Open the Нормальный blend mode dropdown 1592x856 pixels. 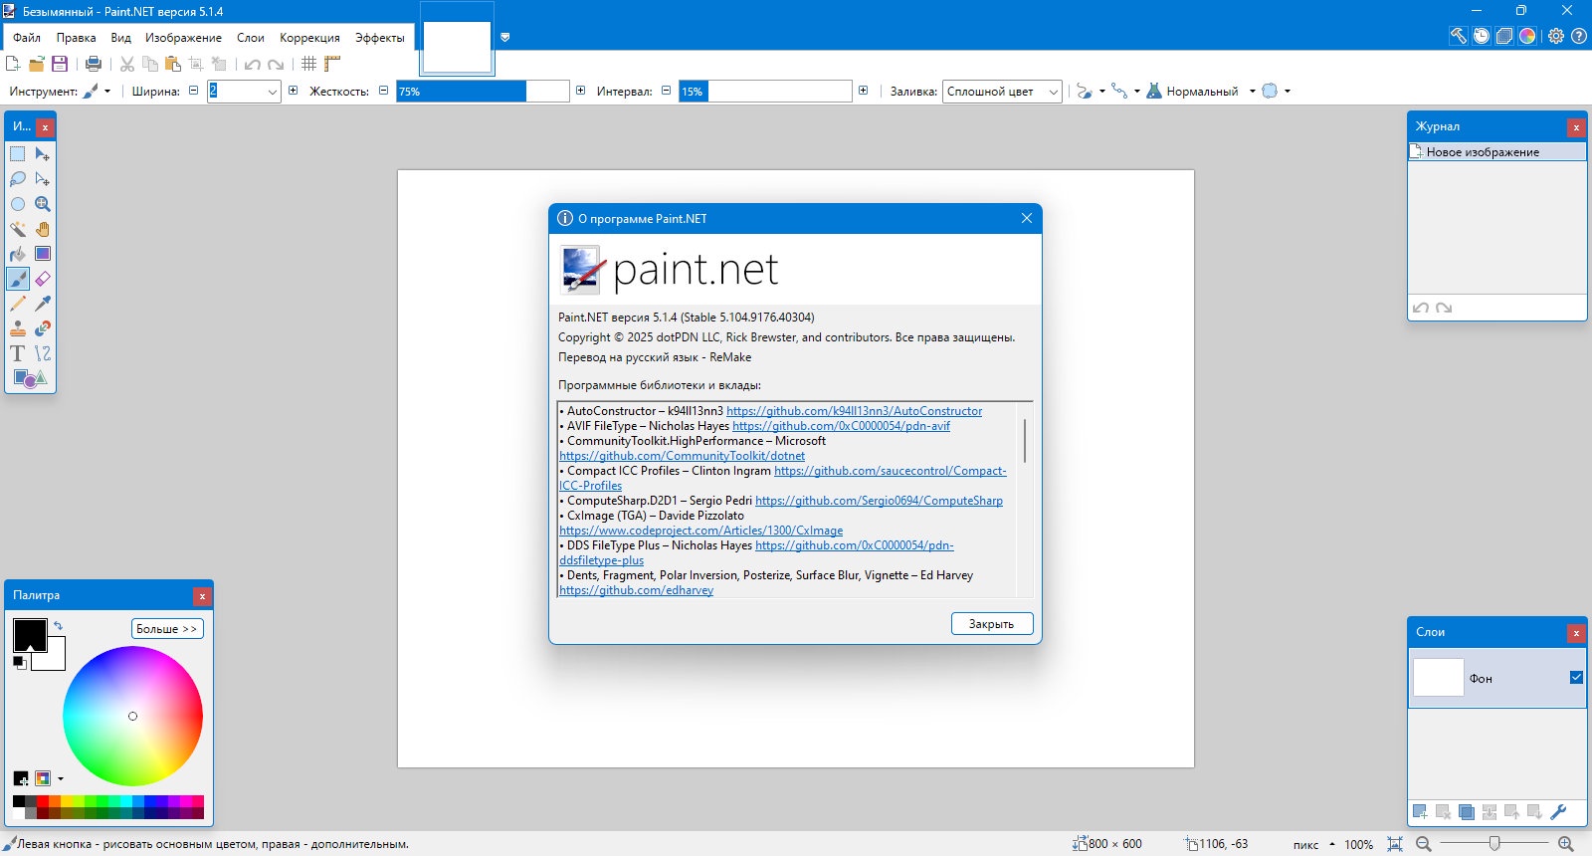coord(1201,92)
